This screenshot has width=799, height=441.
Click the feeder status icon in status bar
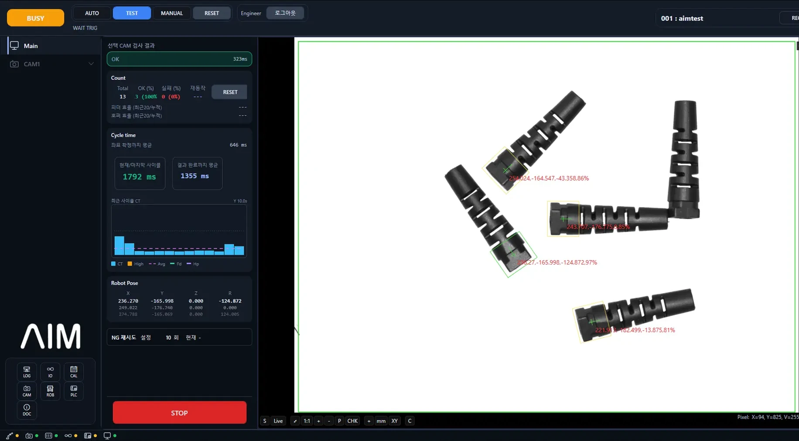click(48, 435)
